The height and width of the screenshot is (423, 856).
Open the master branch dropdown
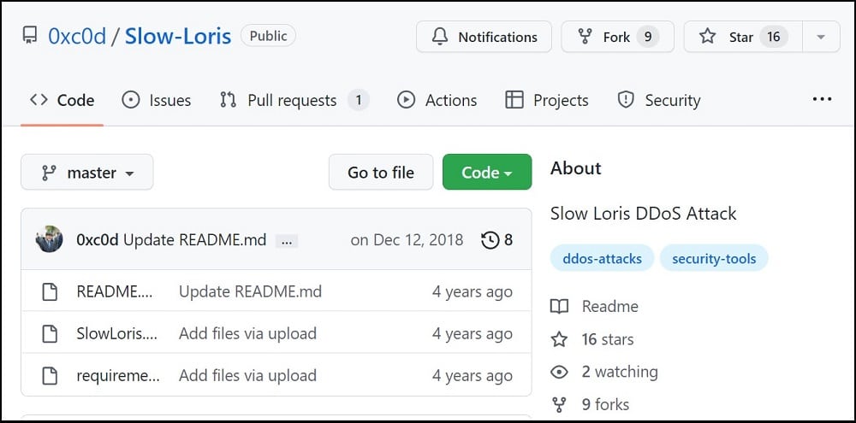click(x=87, y=173)
